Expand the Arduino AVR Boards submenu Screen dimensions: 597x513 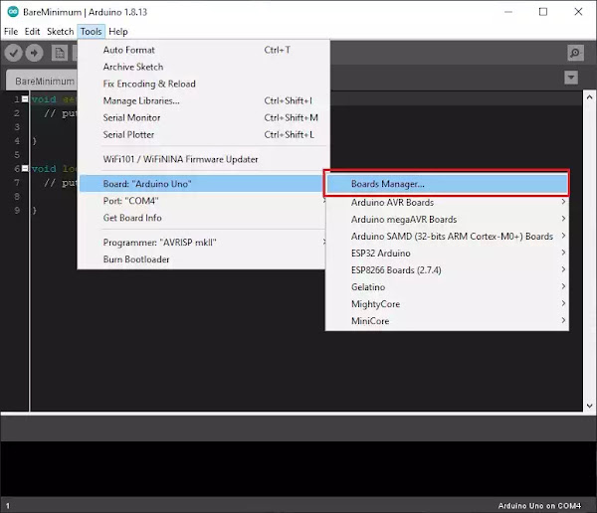click(447, 203)
